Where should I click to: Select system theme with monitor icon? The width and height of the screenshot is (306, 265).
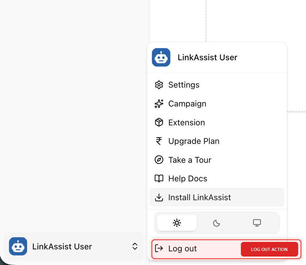257,223
